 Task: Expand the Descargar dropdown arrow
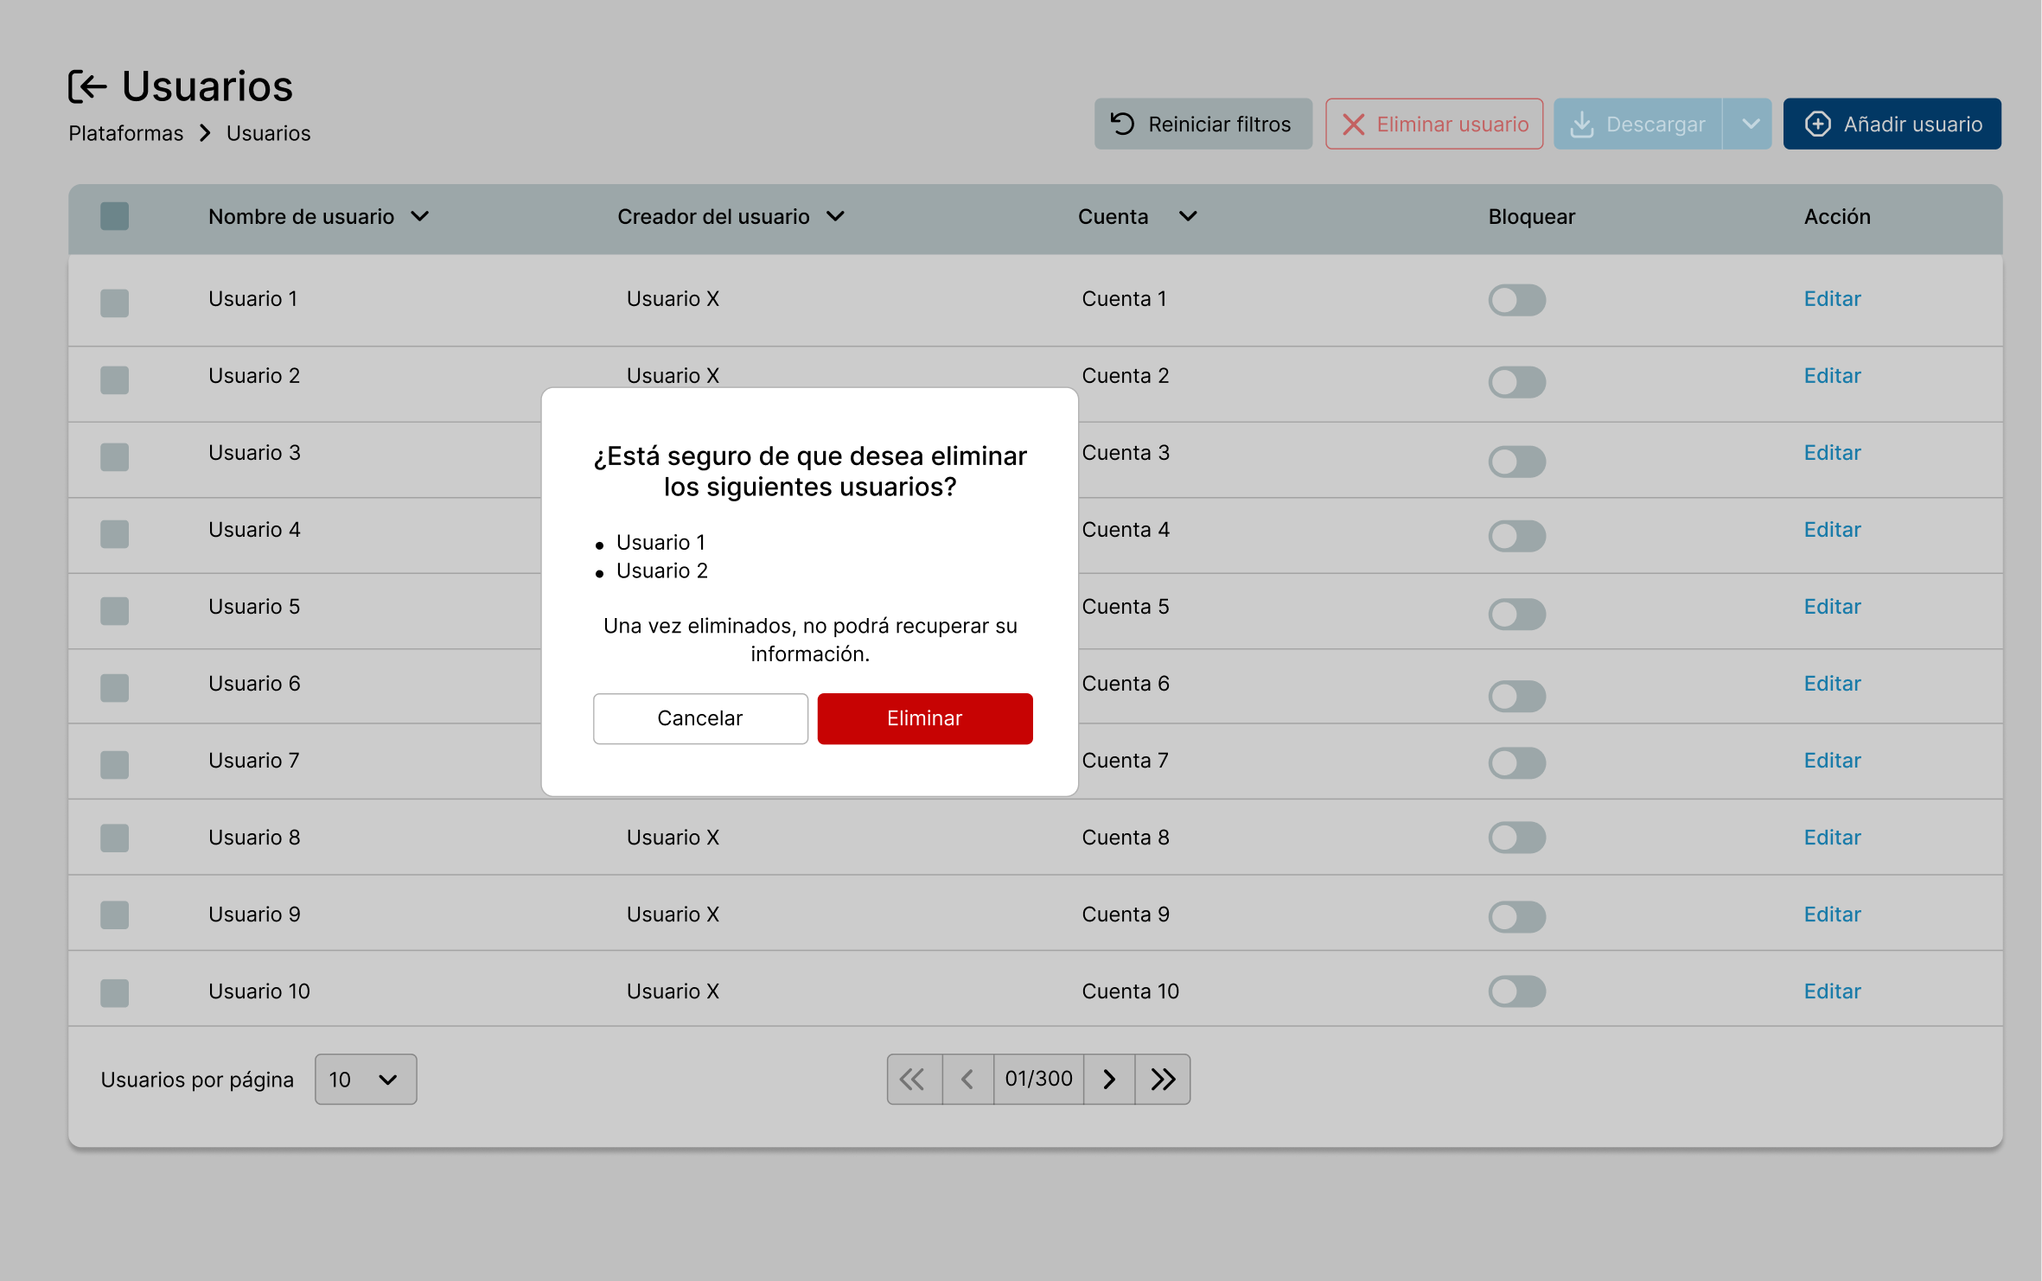[1749, 124]
